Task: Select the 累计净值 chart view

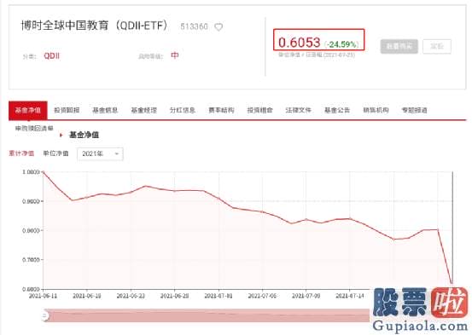Action: coord(21,153)
